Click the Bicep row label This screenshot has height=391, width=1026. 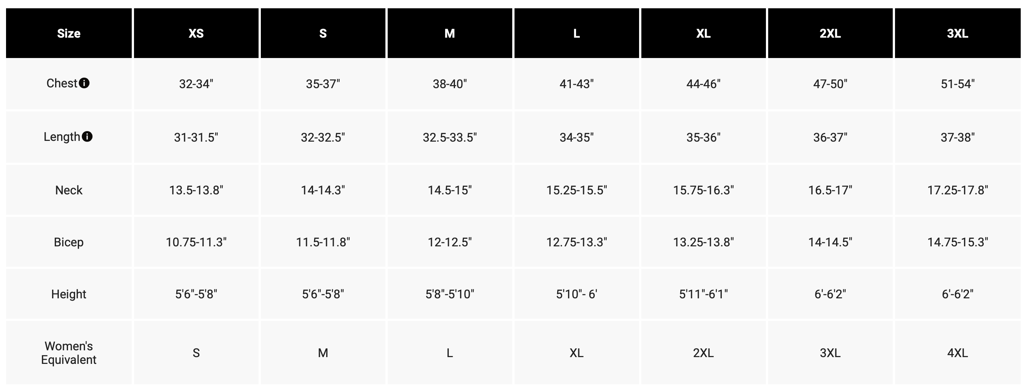pos(69,242)
